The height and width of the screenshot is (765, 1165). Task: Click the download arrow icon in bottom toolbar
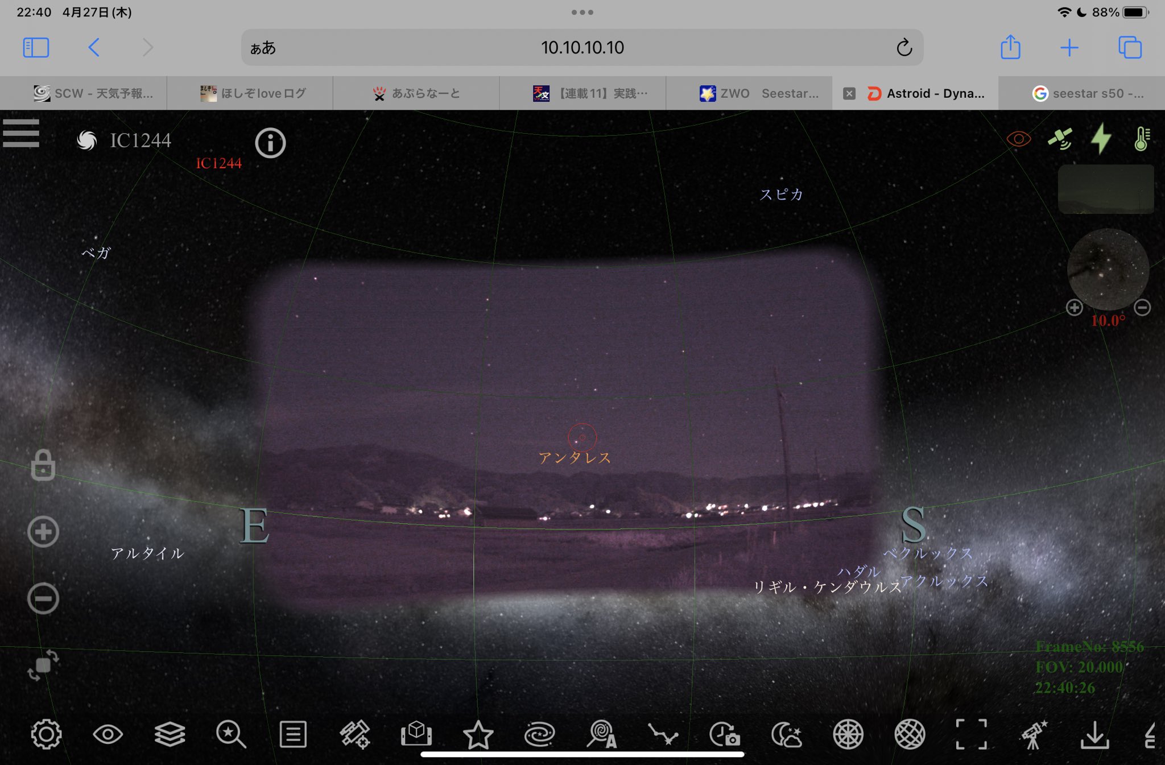coord(1094,734)
